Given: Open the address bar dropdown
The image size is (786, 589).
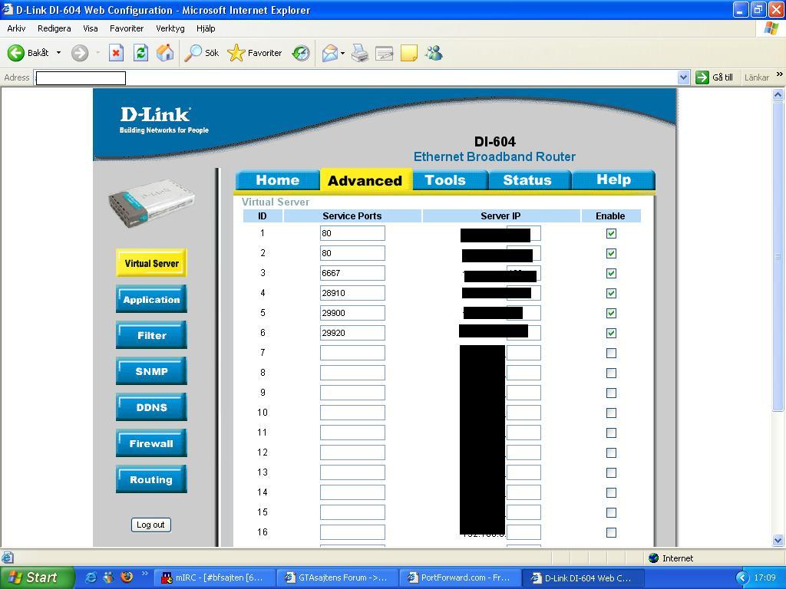Looking at the screenshot, I should [683, 77].
